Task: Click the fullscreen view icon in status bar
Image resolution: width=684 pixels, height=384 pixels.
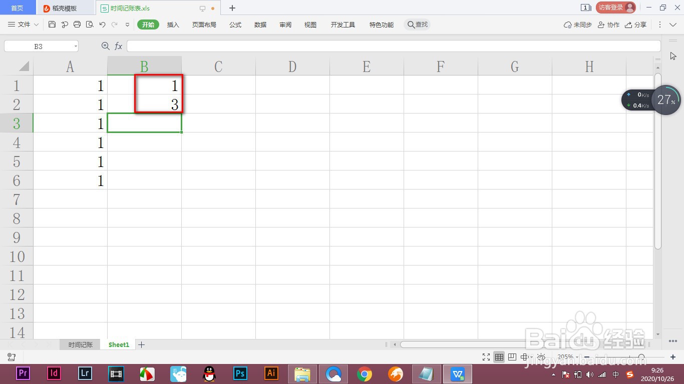Action: click(x=486, y=357)
